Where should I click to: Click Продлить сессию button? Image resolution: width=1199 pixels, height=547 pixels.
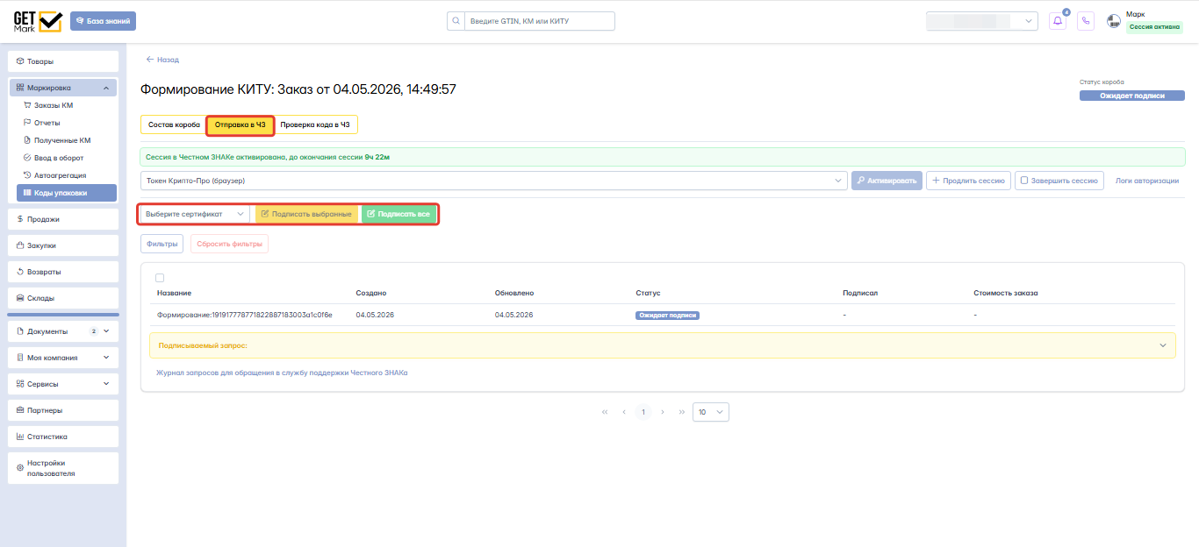[x=968, y=181]
